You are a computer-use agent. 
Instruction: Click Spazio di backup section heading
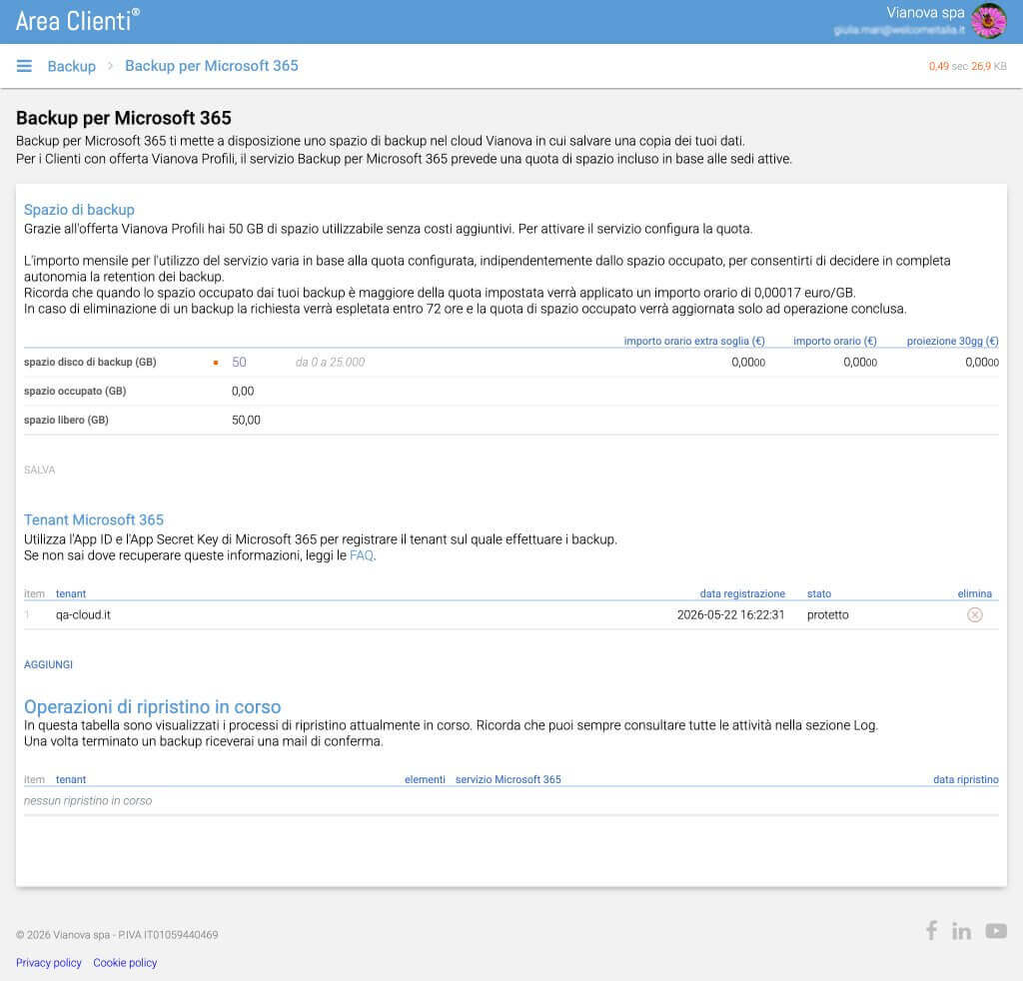pyautogui.click(x=79, y=210)
